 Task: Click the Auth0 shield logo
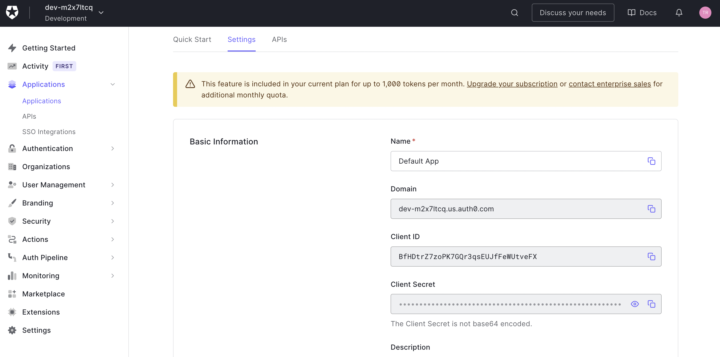12,12
